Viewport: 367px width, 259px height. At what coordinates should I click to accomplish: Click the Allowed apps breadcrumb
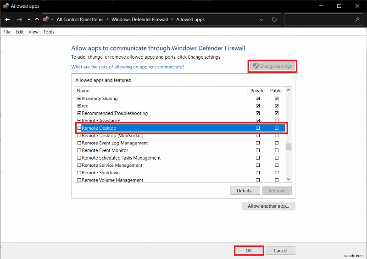tap(190, 20)
